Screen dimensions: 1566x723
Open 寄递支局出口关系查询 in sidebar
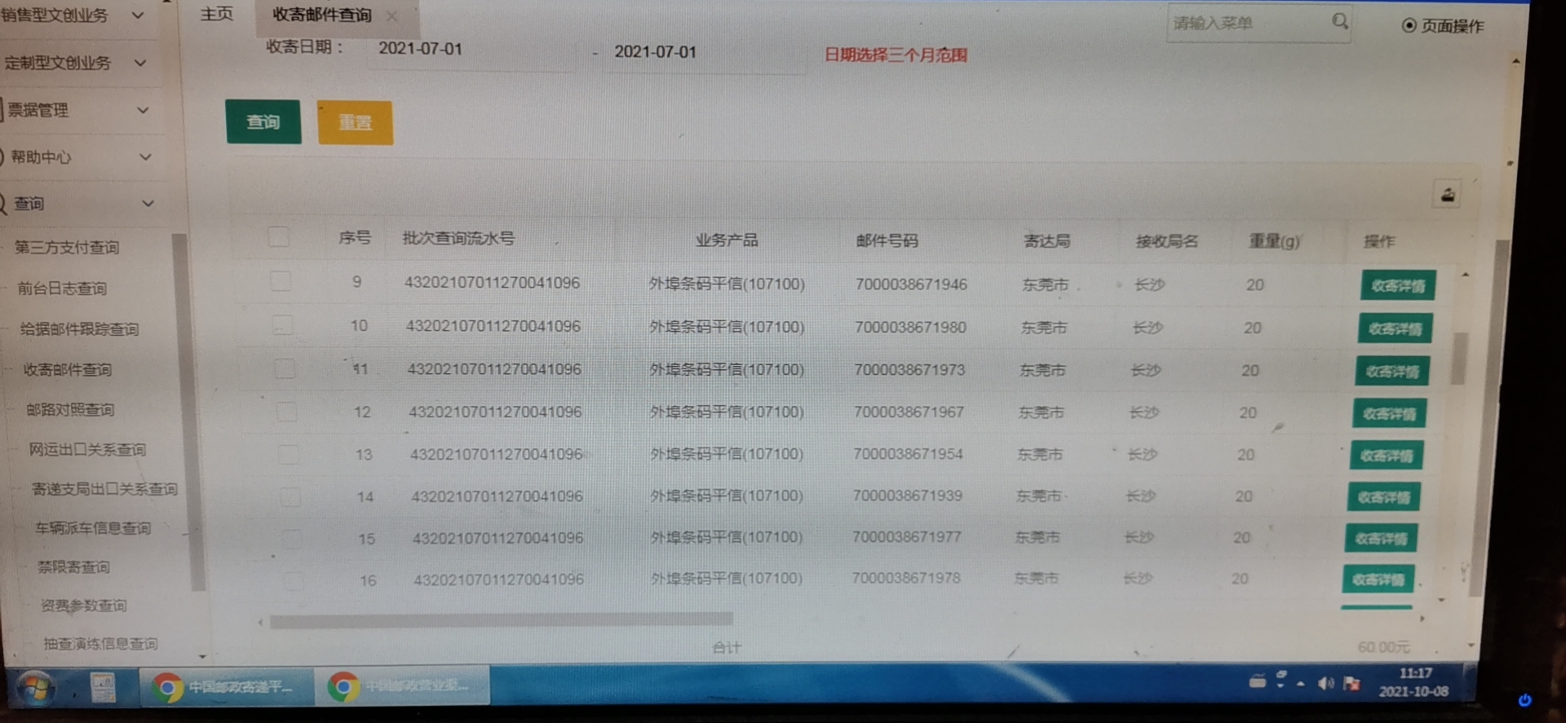coord(104,488)
